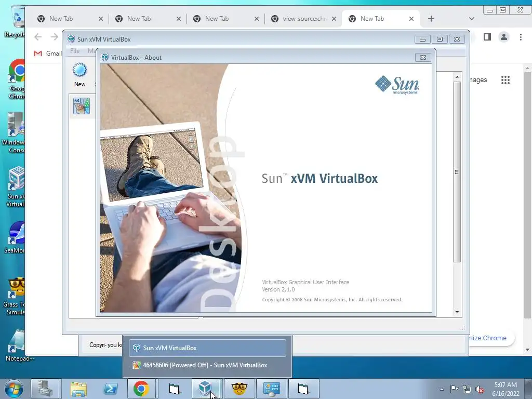Click Server Manager taskbar icon

click(45, 389)
